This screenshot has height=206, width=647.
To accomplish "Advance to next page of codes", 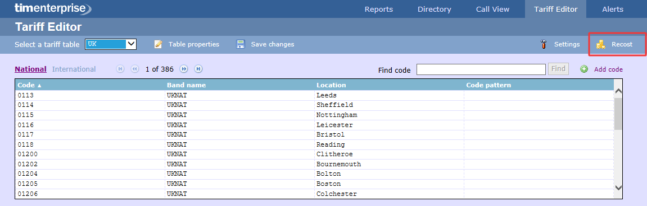I will click(x=184, y=69).
